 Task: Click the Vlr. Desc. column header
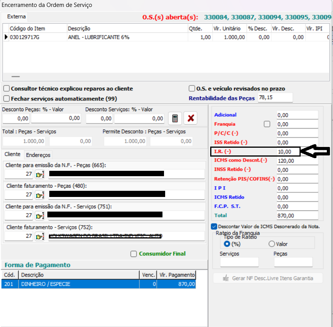click(x=288, y=28)
